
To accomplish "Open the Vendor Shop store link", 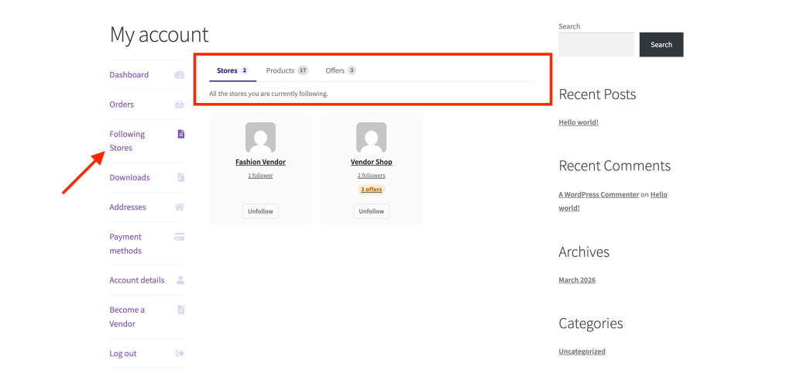I will [x=371, y=163].
